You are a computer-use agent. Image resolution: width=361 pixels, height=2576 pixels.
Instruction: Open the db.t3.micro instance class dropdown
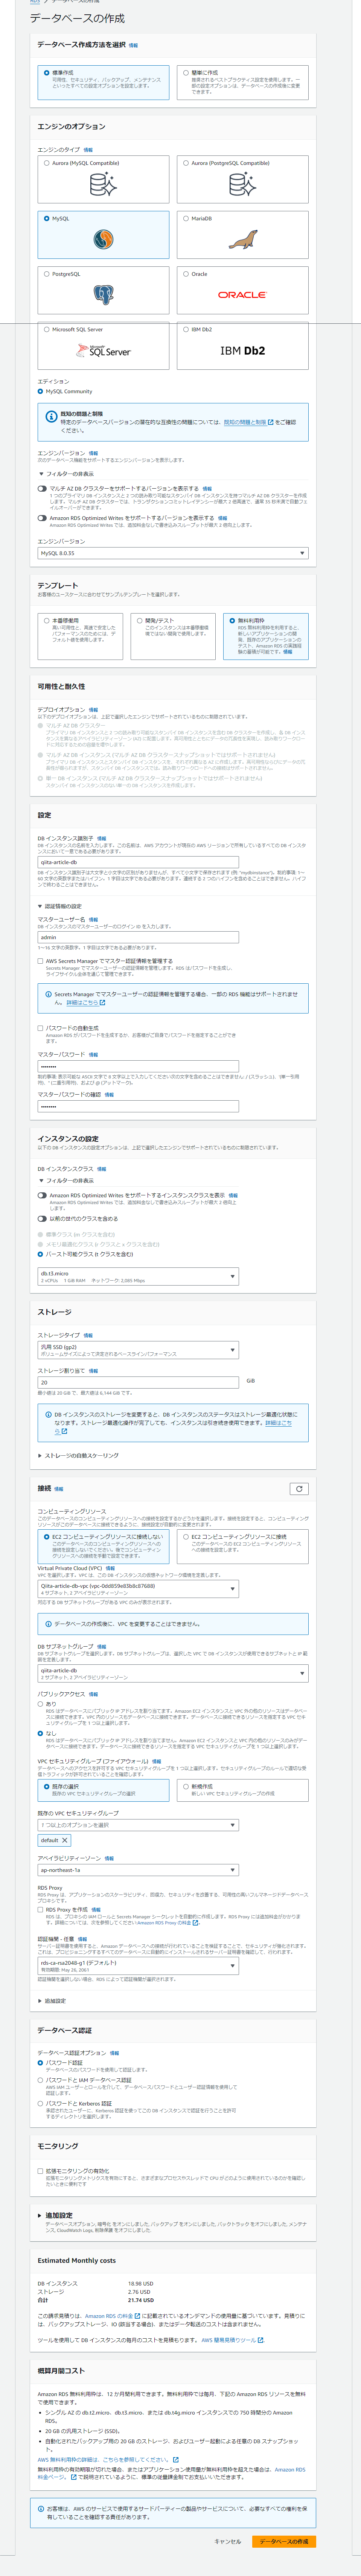139,1276
